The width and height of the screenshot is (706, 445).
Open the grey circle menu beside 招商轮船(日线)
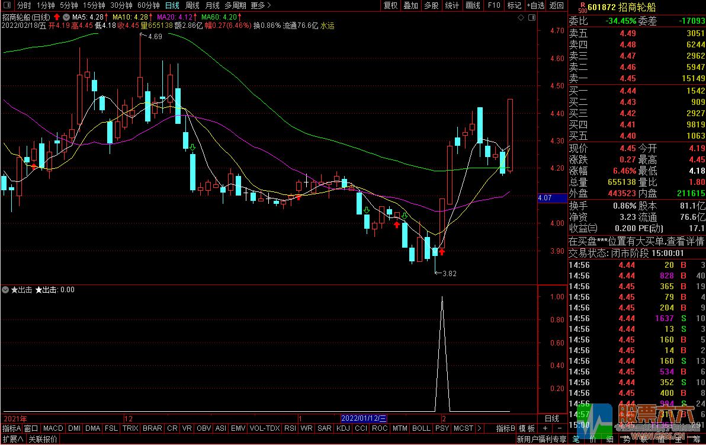[66, 17]
